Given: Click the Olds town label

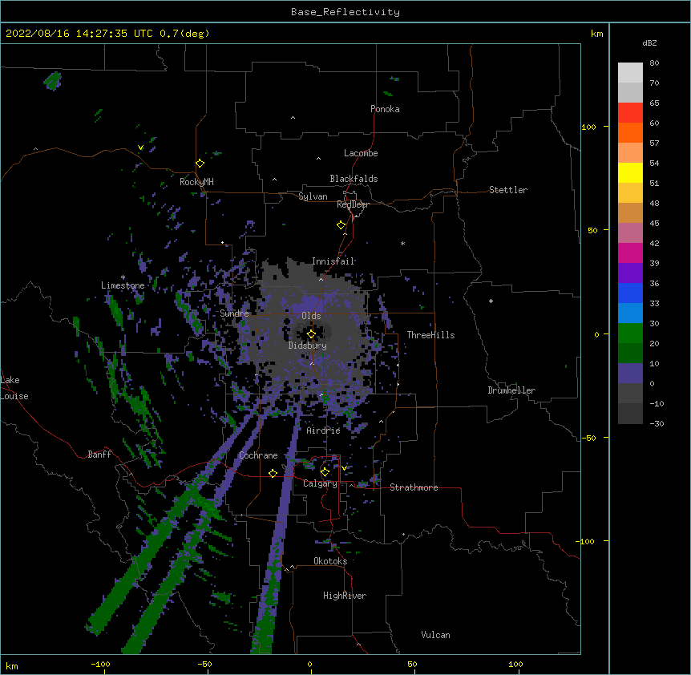Looking at the screenshot, I should click(x=311, y=316).
